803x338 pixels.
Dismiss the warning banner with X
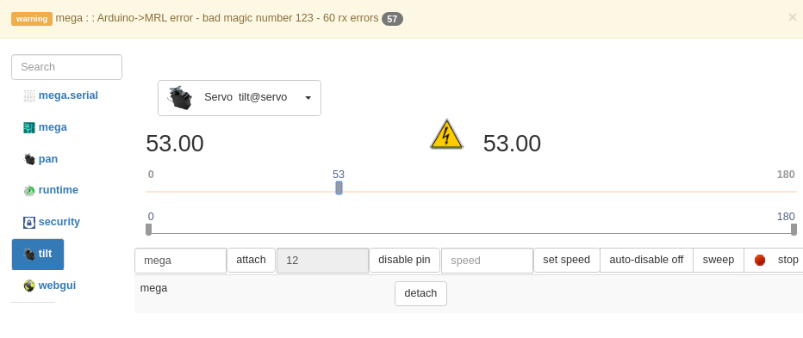point(793,17)
